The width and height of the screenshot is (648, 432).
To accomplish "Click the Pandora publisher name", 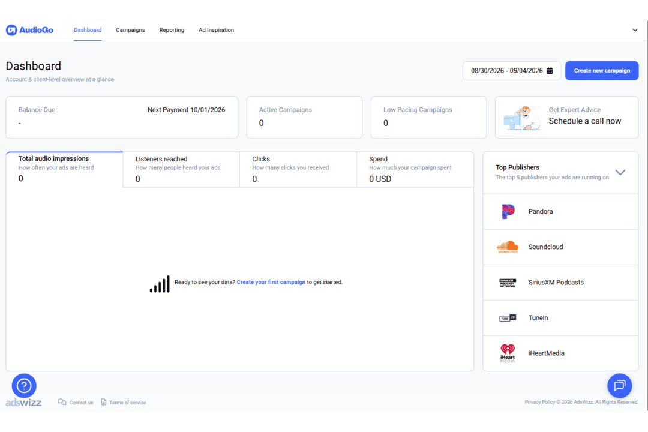I will click(x=540, y=212).
